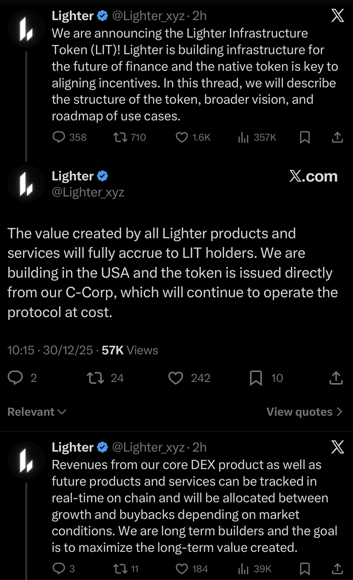Toggle like on the bottom revenue tweet
The width and height of the screenshot is (353, 580).
click(x=181, y=568)
